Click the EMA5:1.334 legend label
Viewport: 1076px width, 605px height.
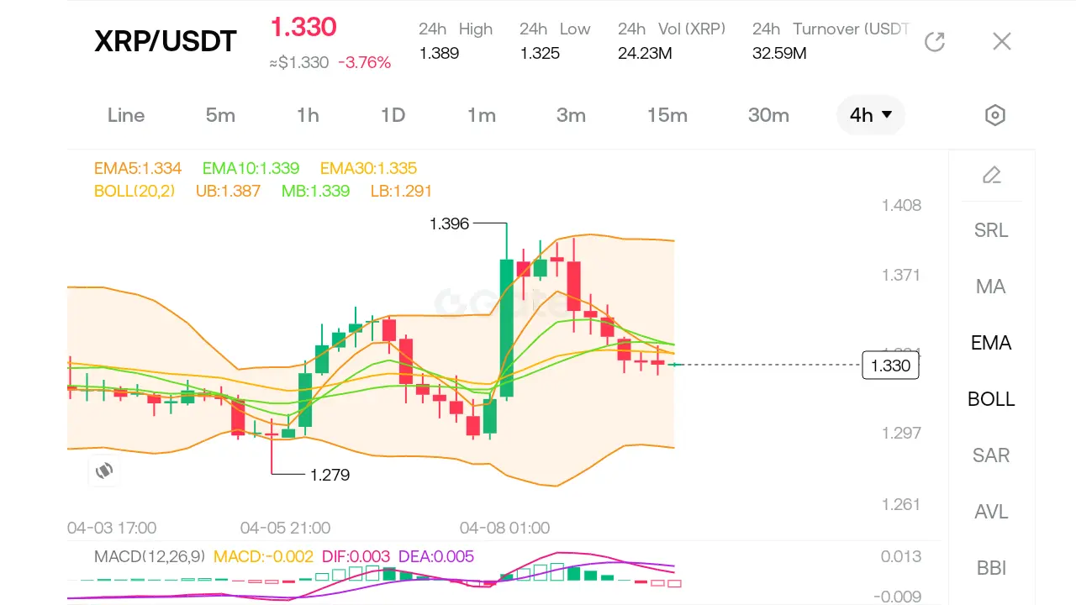tap(138, 168)
